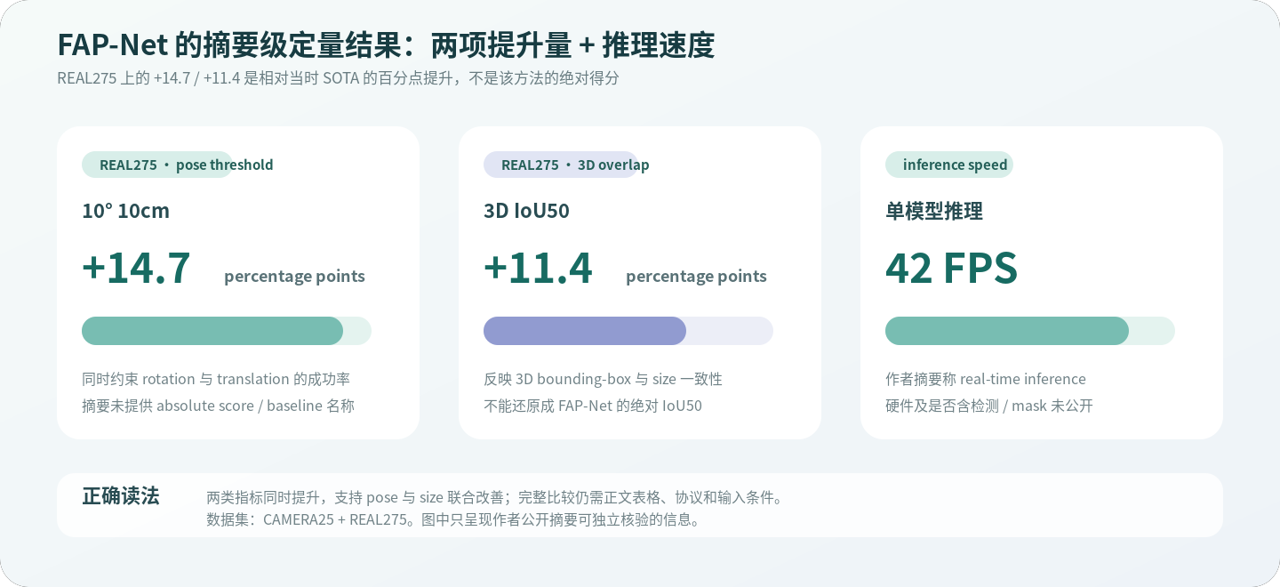Click the purple progress bar under +11.4

tap(628, 331)
